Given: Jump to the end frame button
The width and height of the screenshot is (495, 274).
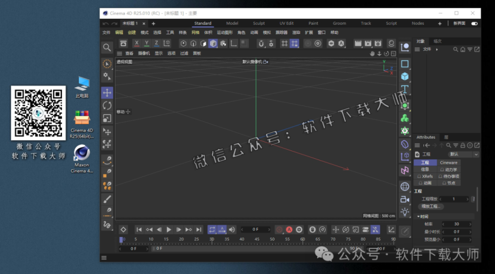Looking at the screenshot, I should pos(199,230).
